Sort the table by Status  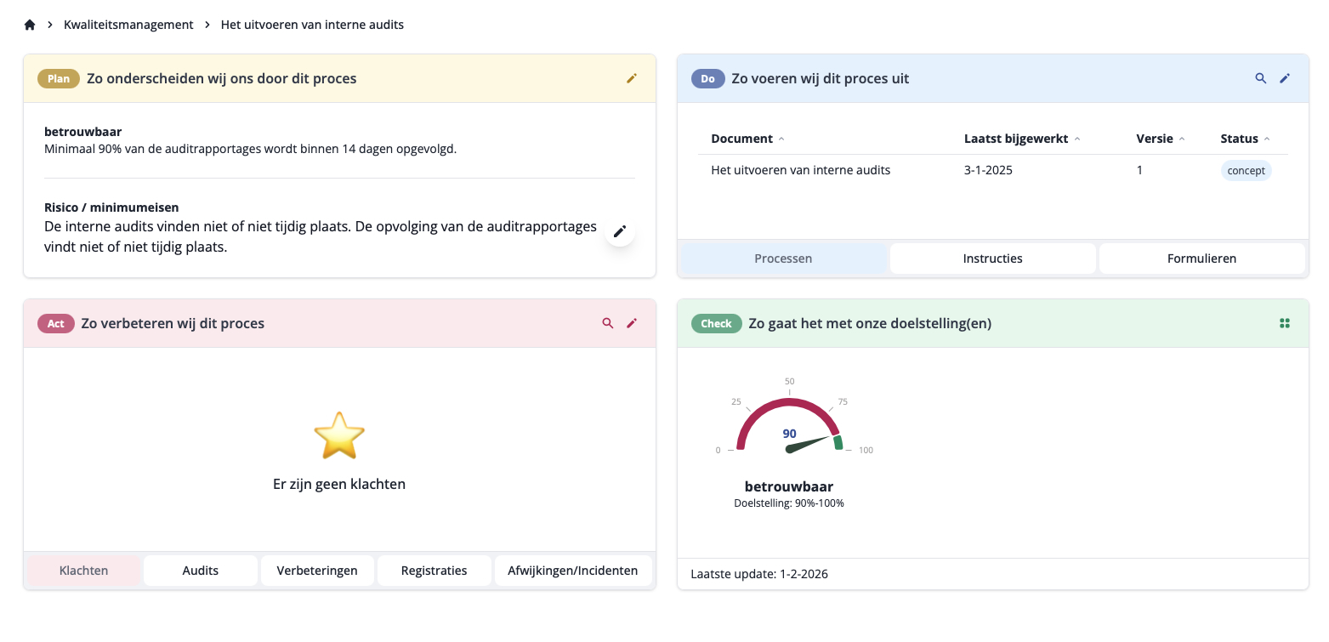[1245, 139]
